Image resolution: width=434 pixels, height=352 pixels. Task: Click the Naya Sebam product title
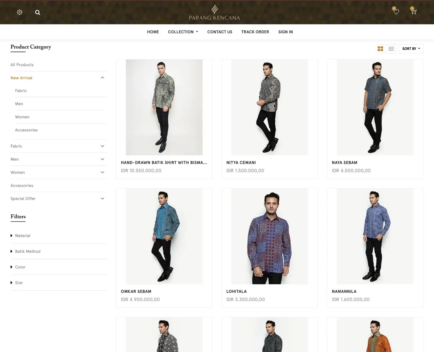point(344,163)
